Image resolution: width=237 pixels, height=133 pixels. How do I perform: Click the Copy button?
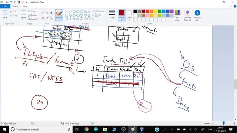pyautogui.click(x=13, y=15)
